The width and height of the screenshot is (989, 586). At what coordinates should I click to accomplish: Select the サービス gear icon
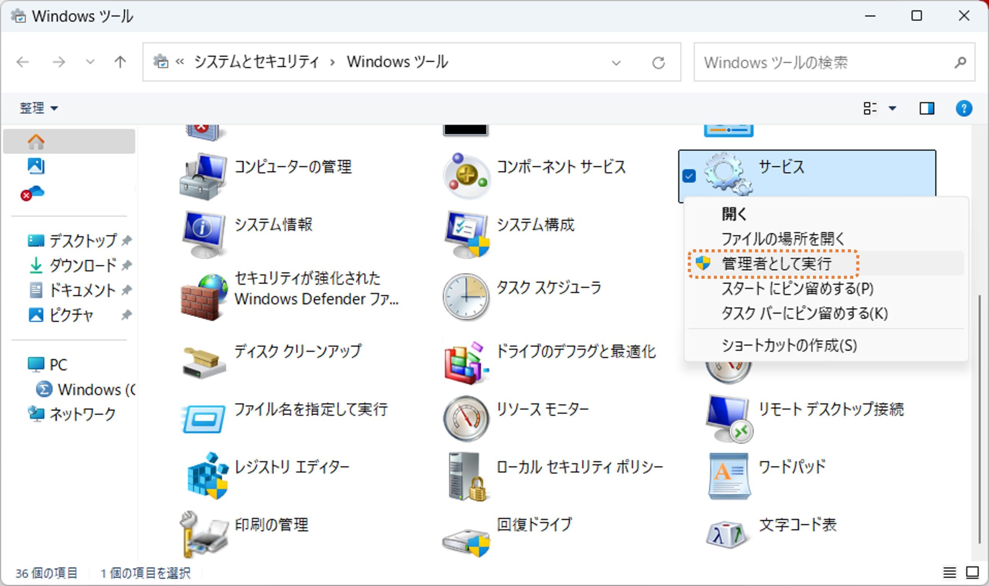(x=728, y=174)
